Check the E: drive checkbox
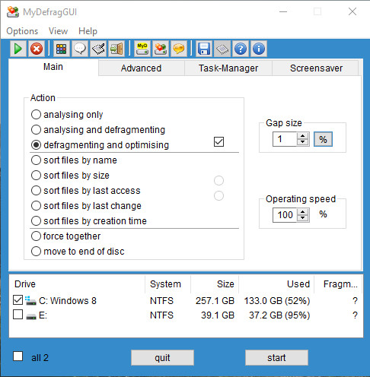Image resolution: width=370 pixels, height=377 pixels. [x=18, y=315]
